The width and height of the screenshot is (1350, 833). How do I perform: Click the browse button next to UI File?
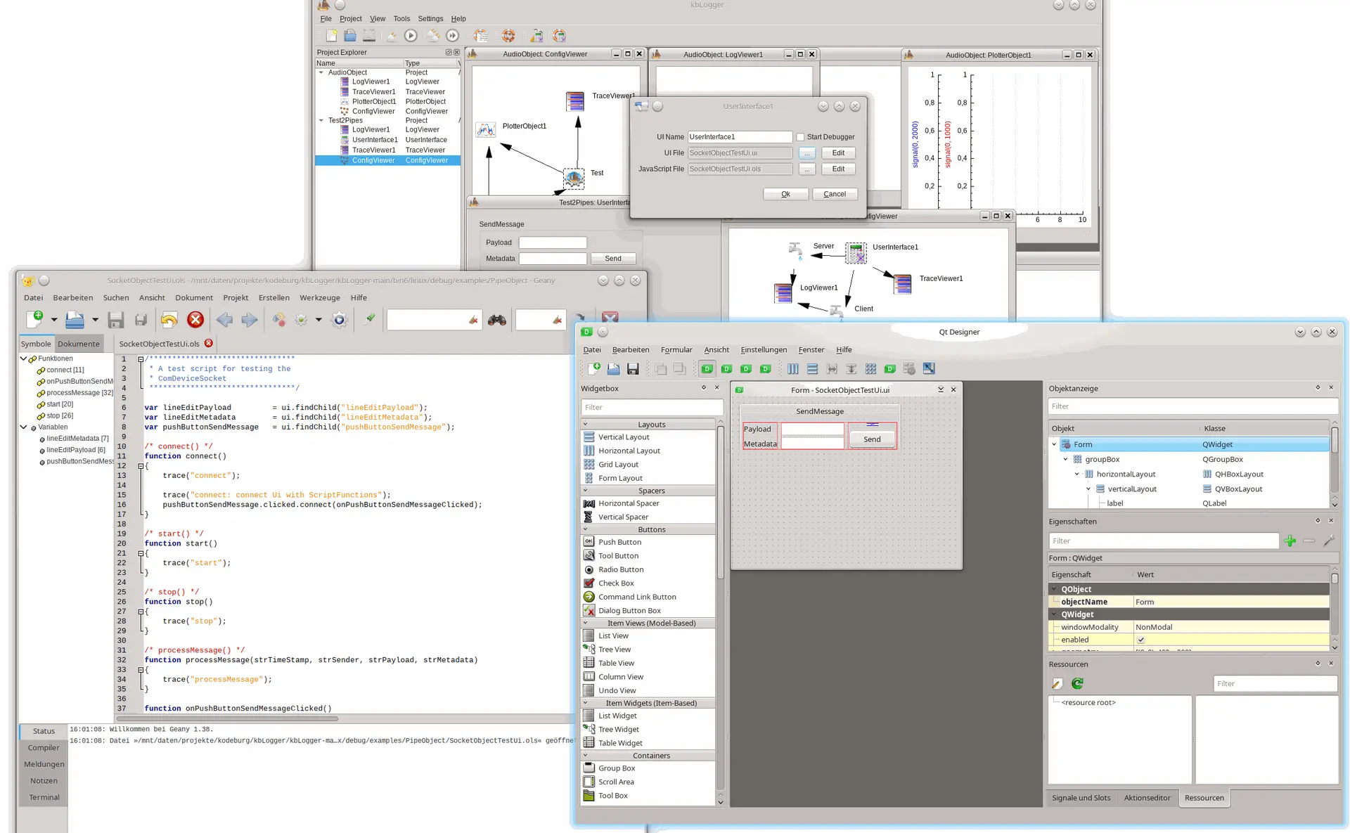807,153
